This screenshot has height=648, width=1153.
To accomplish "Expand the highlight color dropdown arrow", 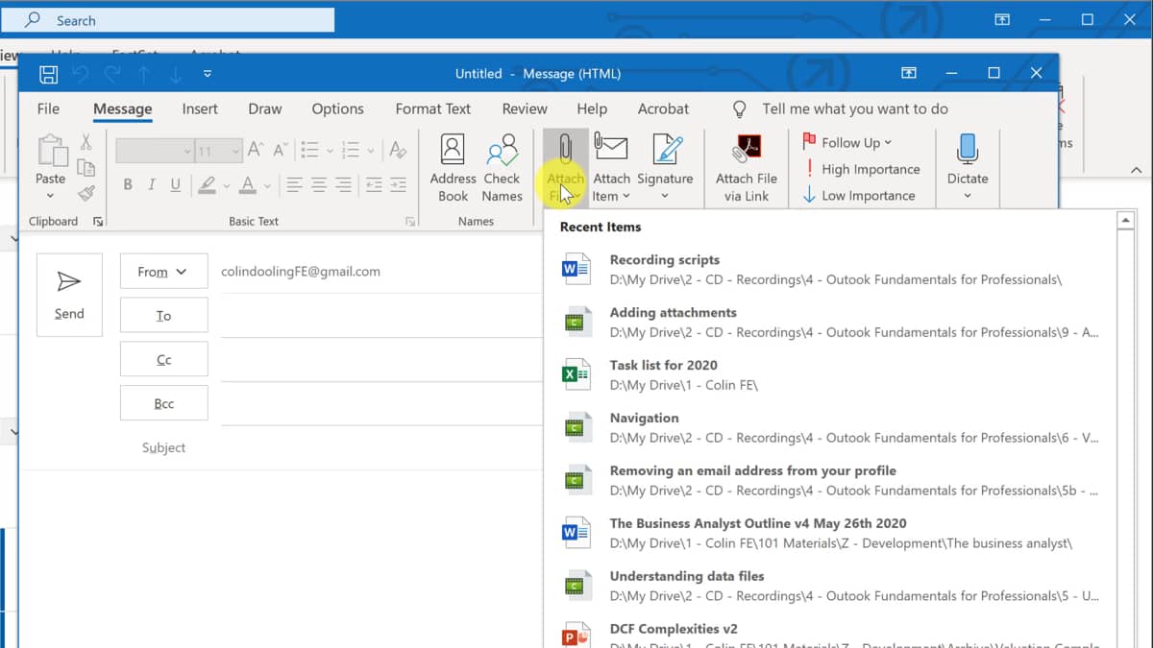I will click(227, 185).
